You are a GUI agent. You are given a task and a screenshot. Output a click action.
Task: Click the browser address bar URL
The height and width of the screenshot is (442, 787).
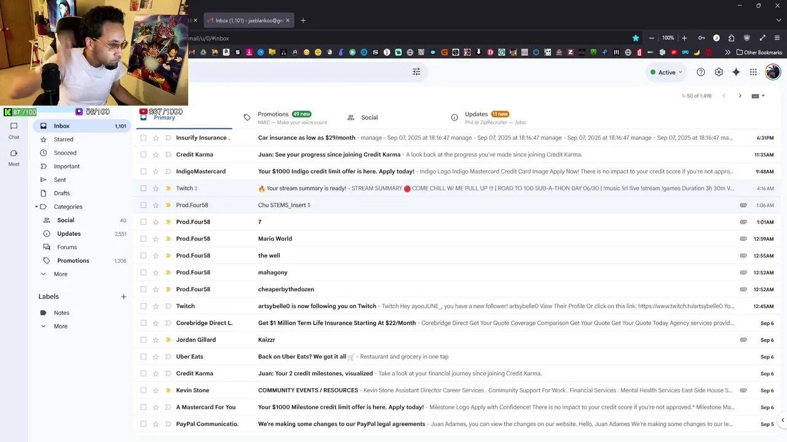point(406,38)
